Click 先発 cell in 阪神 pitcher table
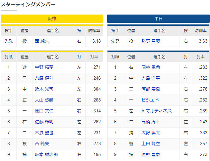210x161 pixels. (9, 41)
